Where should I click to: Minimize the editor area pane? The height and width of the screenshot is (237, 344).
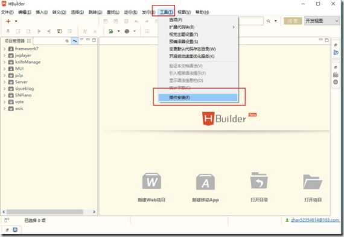320,40
